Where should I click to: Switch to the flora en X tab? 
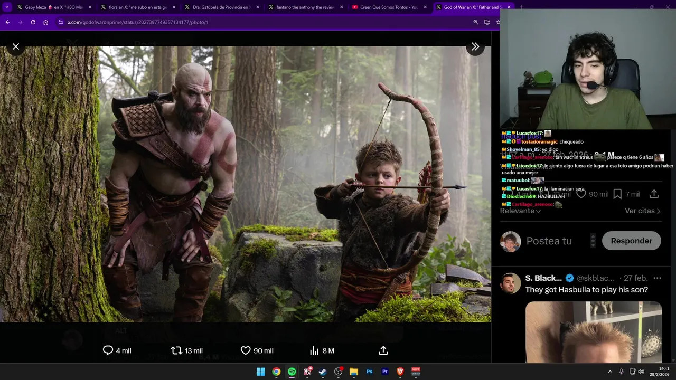coord(137,7)
